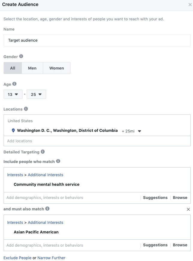Image resolution: width=193 pixels, height=261 pixels.
Task: Click the Locations info icon
Action: 26,109
